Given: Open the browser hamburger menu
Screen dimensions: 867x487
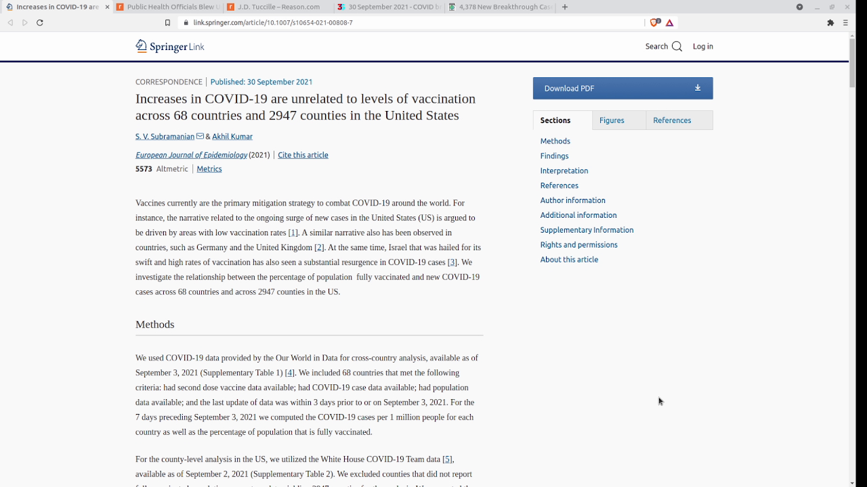Looking at the screenshot, I should pos(845,22).
